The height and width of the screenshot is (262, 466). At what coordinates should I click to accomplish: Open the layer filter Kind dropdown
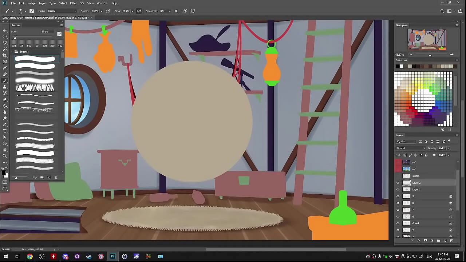[406, 142]
